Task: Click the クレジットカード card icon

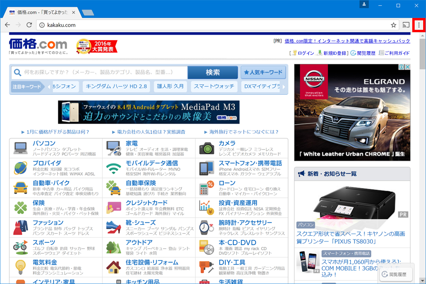Action: (114, 208)
